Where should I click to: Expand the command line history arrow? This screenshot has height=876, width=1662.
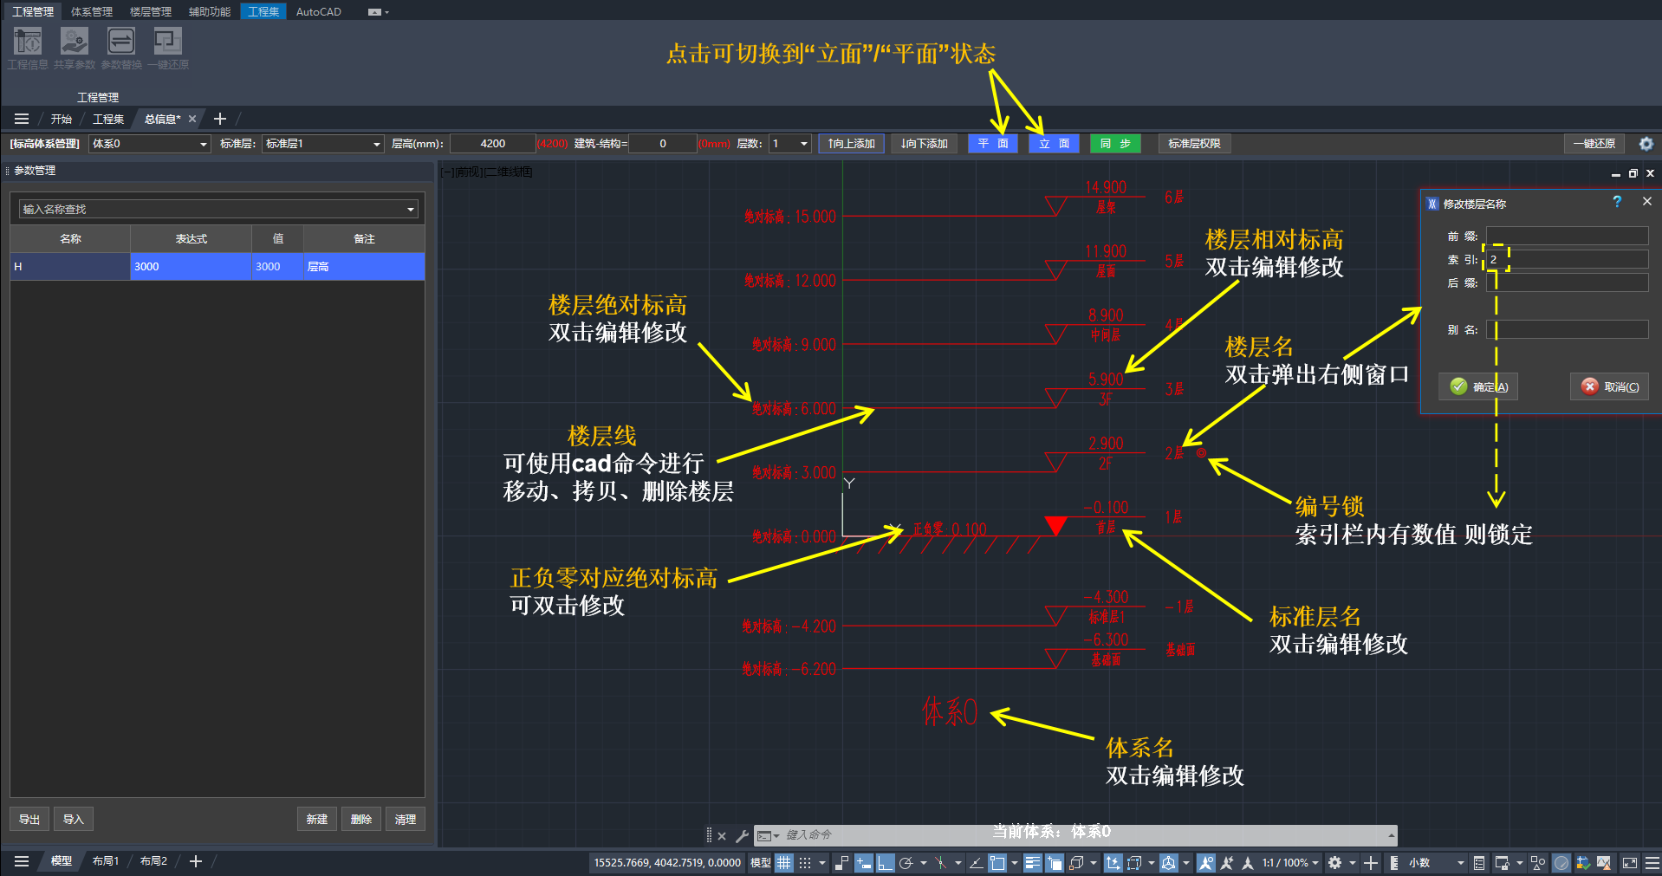(x=1392, y=836)
